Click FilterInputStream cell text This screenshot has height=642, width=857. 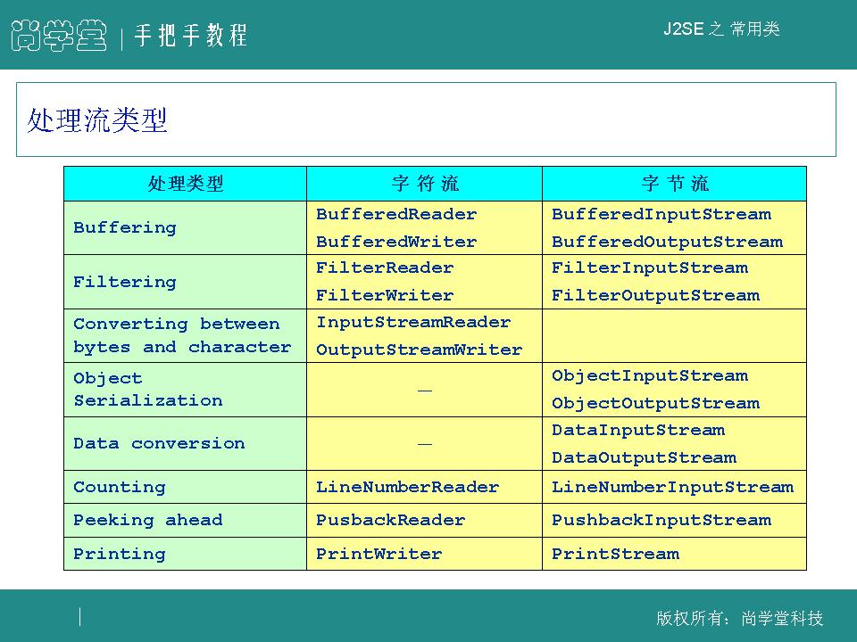650,268
